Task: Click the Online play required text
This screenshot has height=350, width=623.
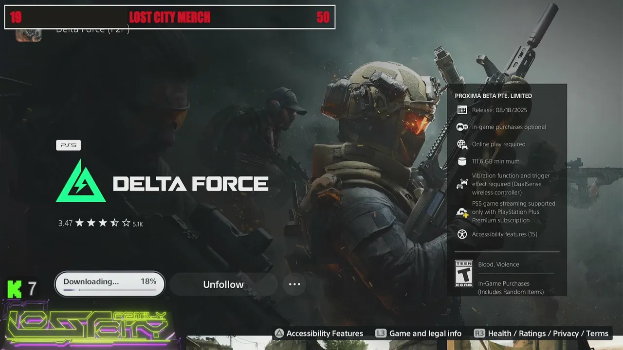Action: [x=498, y=144]
